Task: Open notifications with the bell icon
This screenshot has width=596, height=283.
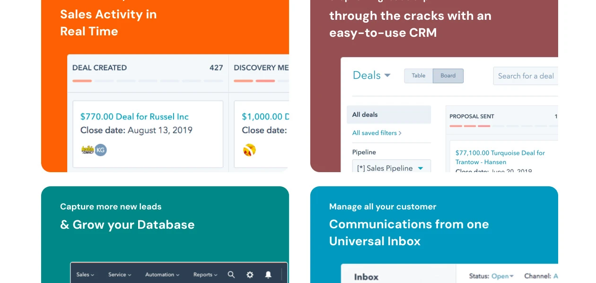Action: click(268, 275)
